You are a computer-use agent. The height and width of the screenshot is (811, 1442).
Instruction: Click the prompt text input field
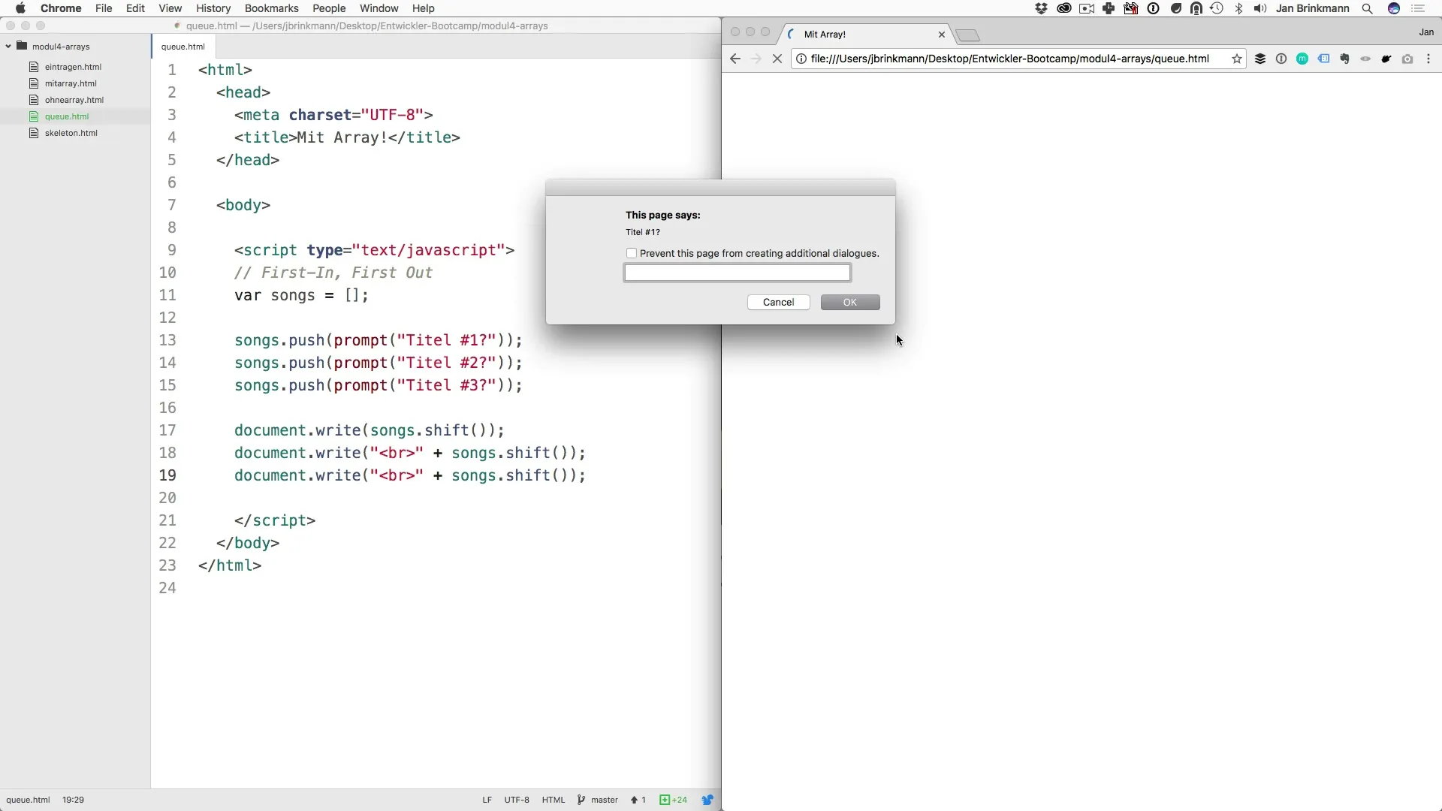738,273
